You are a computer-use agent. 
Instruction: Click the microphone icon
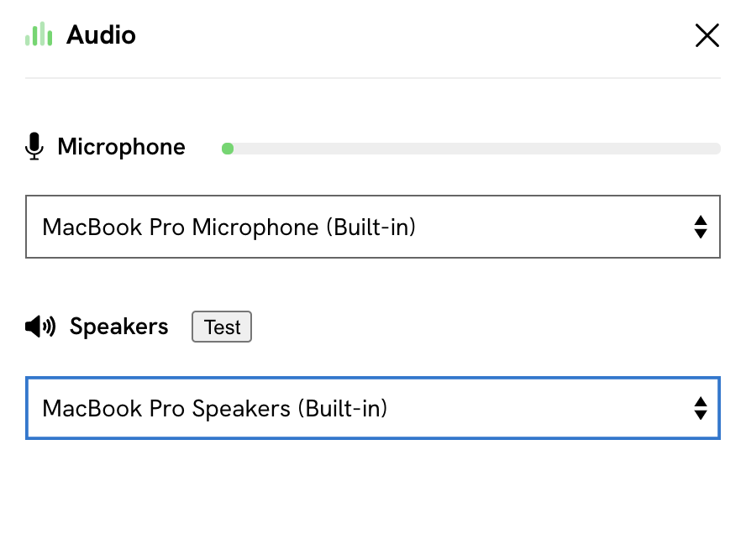[34, 146]
